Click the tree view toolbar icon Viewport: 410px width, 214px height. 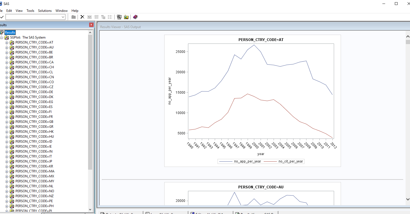click(x=103, y=17)
